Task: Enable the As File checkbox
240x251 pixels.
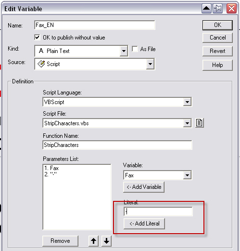Action: point(135,49)
